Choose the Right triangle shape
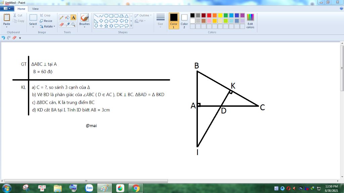Viewport: 344px width, 193px height. pyautogui.click(x=96, y=21)
